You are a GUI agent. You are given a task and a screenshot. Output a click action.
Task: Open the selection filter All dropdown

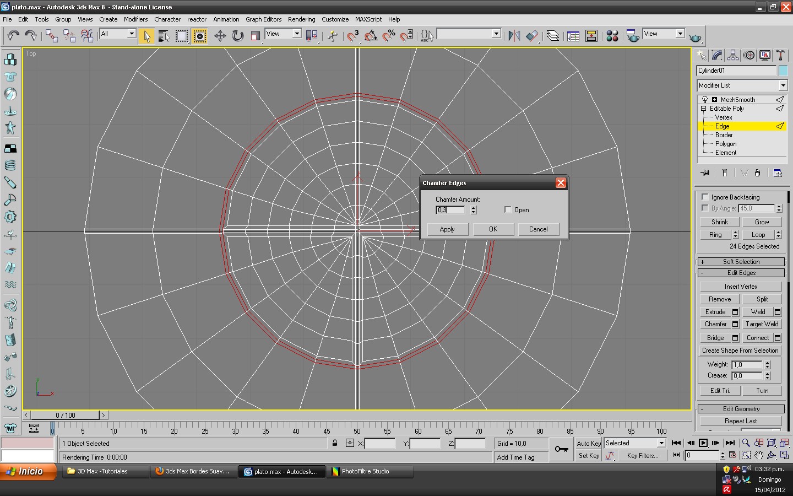click(117, 34)
